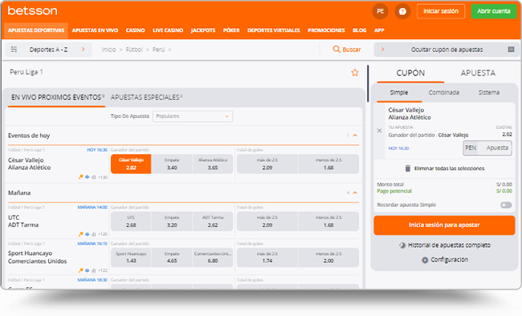Switch to the APUESTAS ESPECIALES tab
The width and height of the screenshot is (522, 316).
click(x=146, y=98)
